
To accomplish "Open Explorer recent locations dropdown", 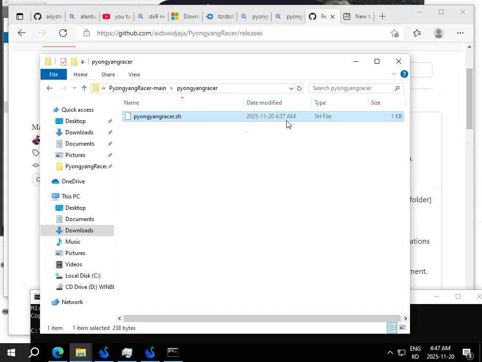I will 74,88.
